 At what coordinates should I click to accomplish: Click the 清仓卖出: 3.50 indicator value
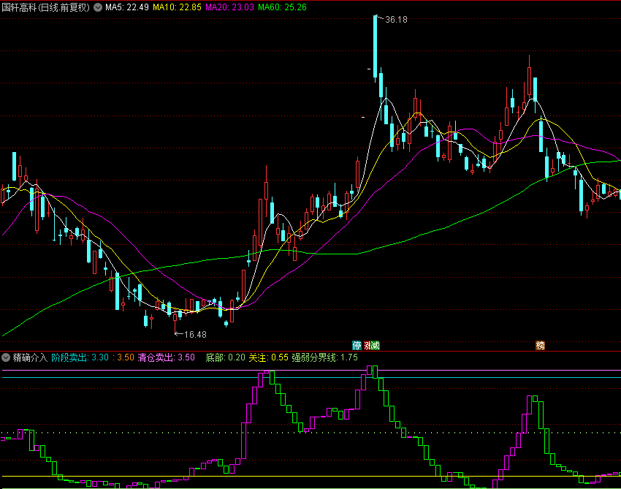coord(166,357)
